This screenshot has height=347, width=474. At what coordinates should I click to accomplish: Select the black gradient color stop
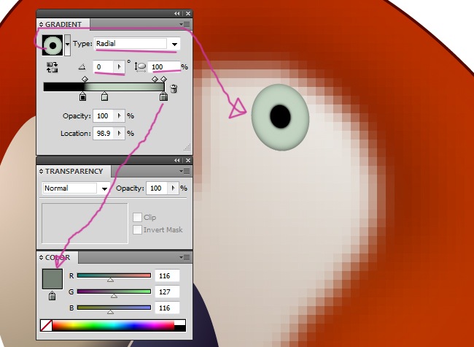click(82, 96)
